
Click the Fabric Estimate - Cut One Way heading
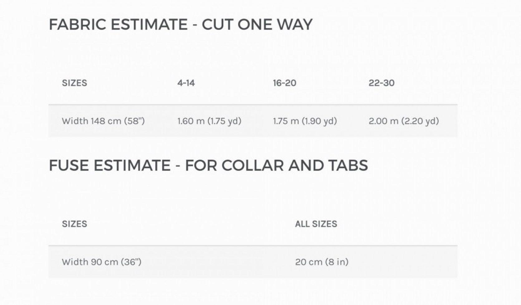(x=181, y=24)
